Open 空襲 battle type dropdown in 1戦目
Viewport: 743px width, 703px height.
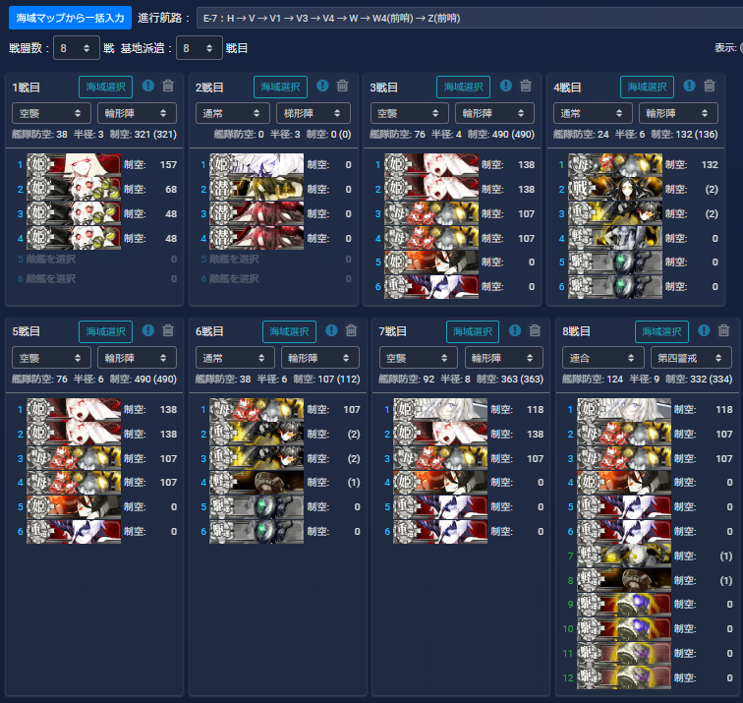[51, 113]
